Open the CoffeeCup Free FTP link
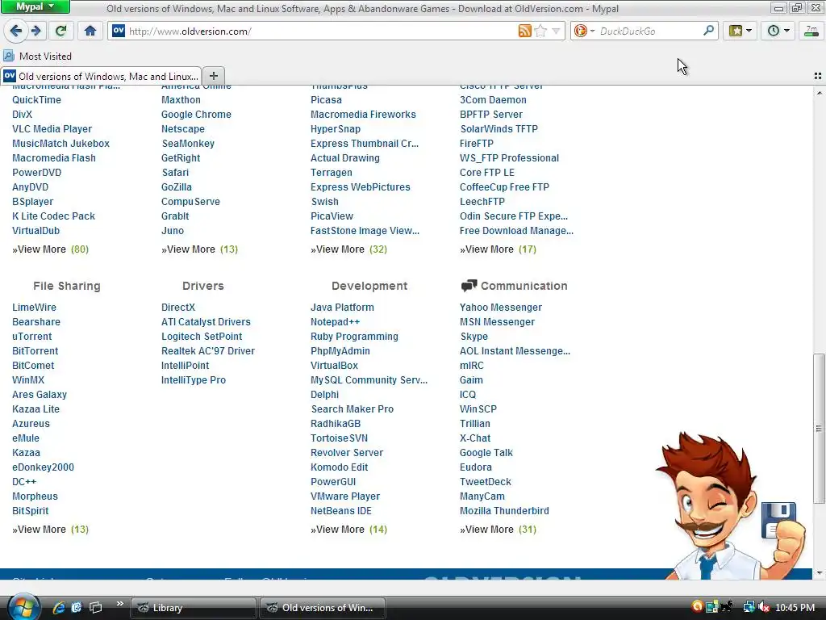Image resolution: width=826 pixels, height=620 pixels. [504, 187]
